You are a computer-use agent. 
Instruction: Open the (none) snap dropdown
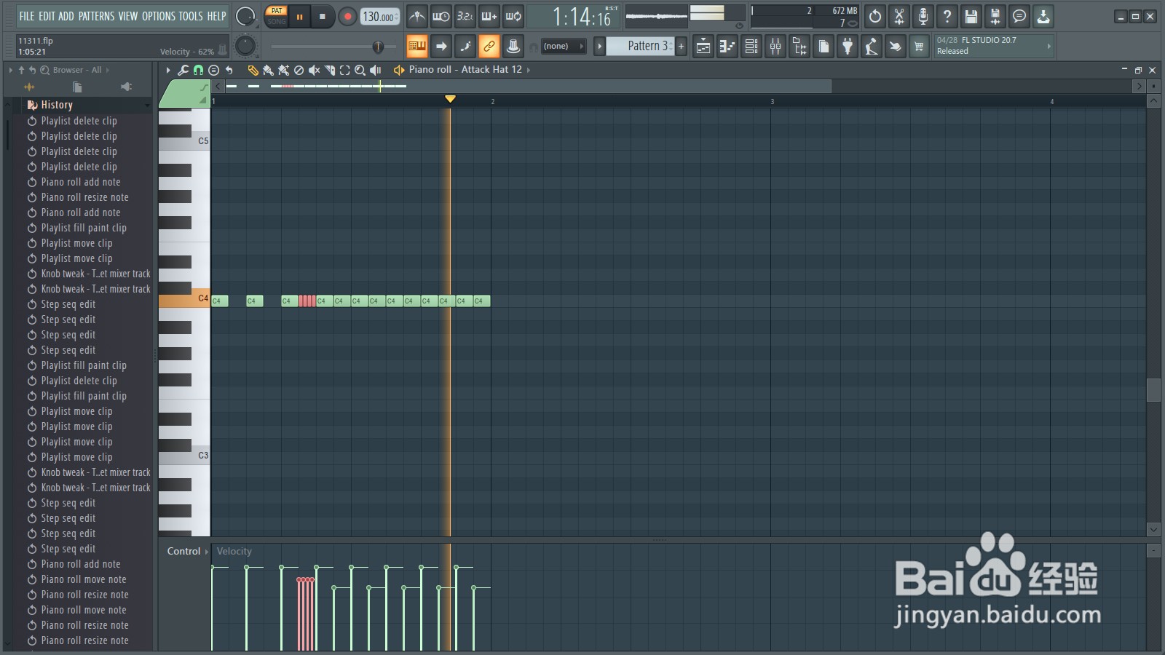563,46
